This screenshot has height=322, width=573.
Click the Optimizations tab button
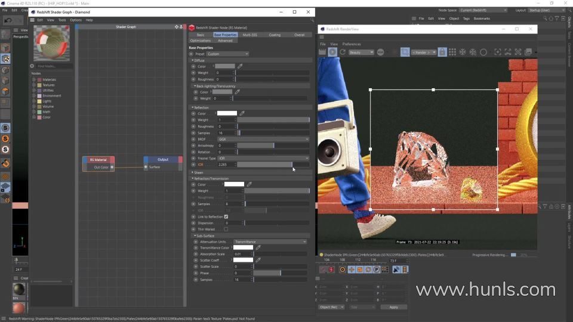201,41
